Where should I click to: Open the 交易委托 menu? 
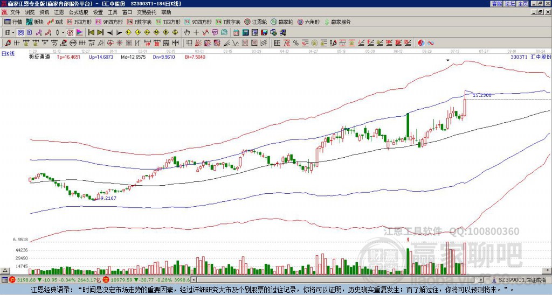pyautogui.click(x=147, y=12)
